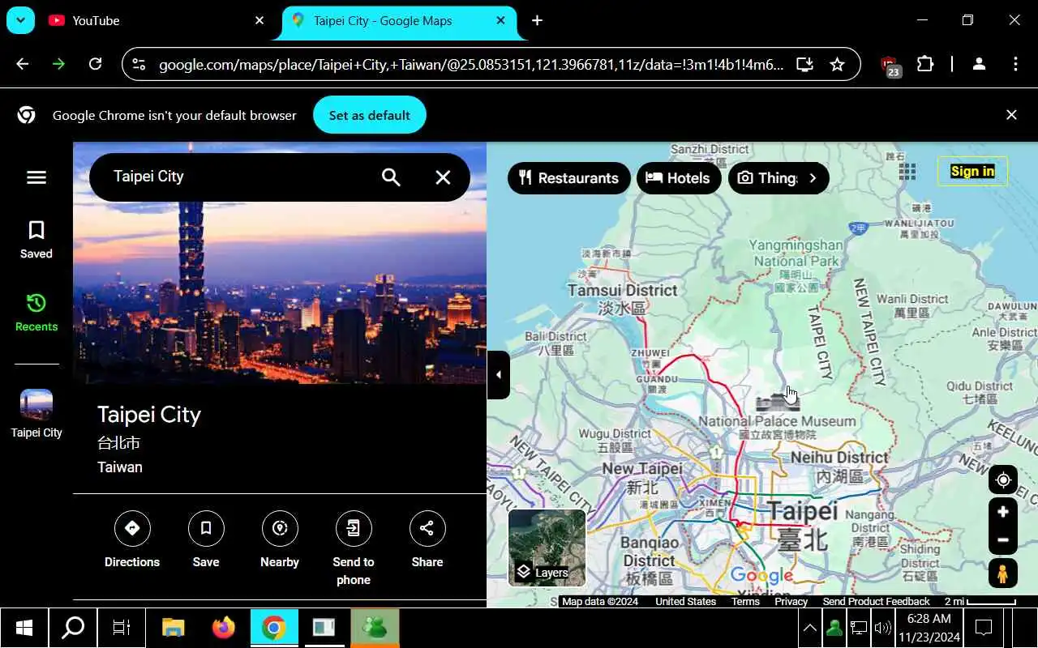View site information icon in address bar
This screenshot has width=1038, height=648.
click(x=139, y=64)
